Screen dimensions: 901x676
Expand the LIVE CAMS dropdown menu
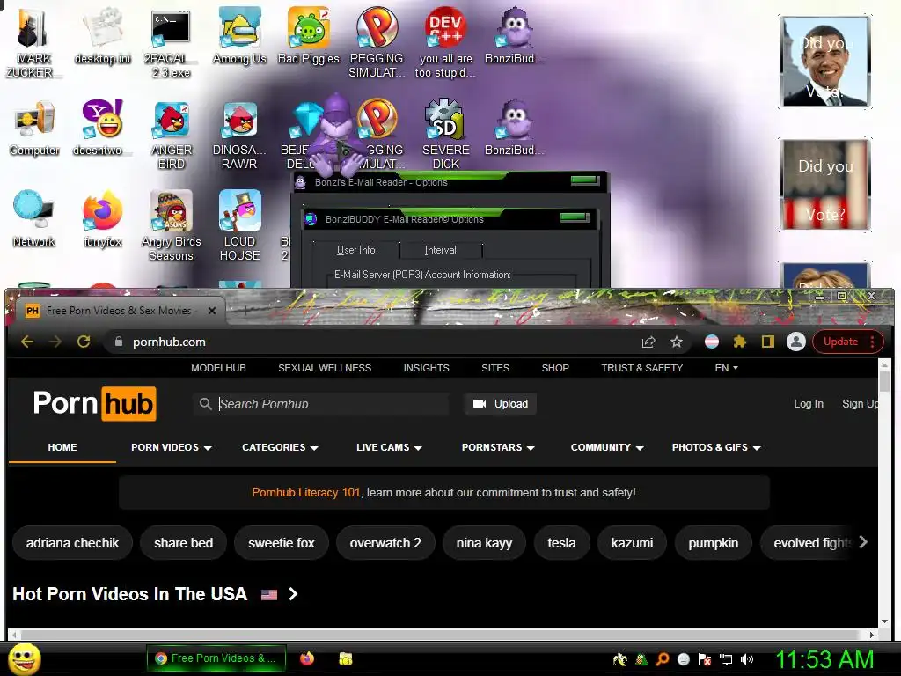(389, 447)
